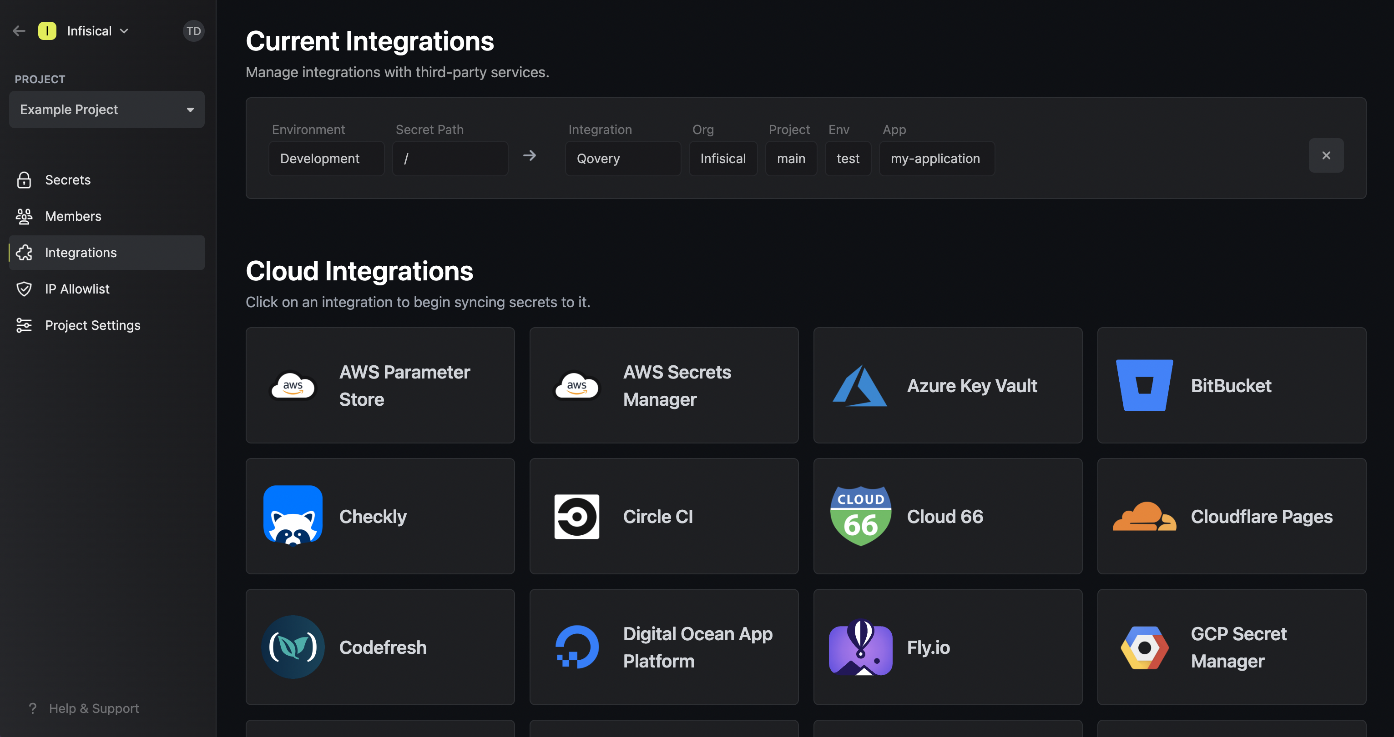Click the Codefresh leaf logo
Image resolution: width=1394 pixels, height=737 pixels.
[x=293, y=647]
